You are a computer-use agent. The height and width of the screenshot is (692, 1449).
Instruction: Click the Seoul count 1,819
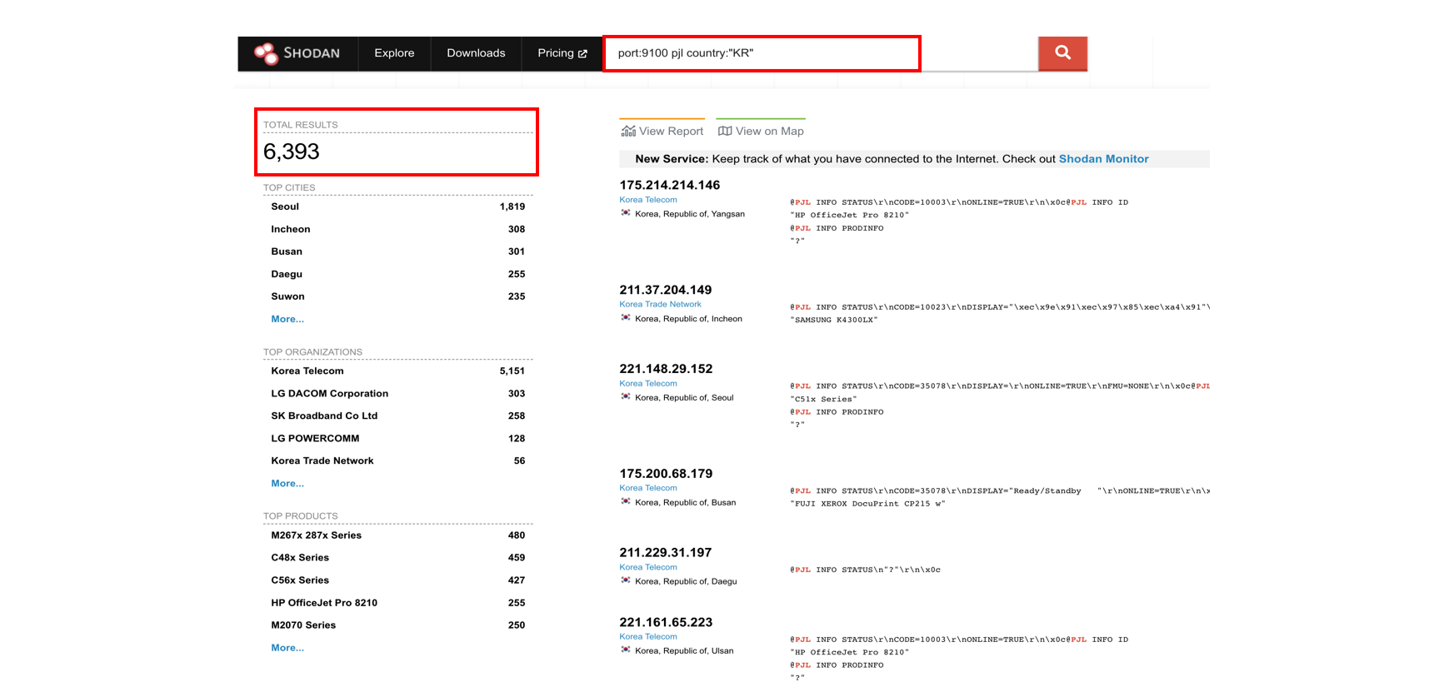pos(512,207)
